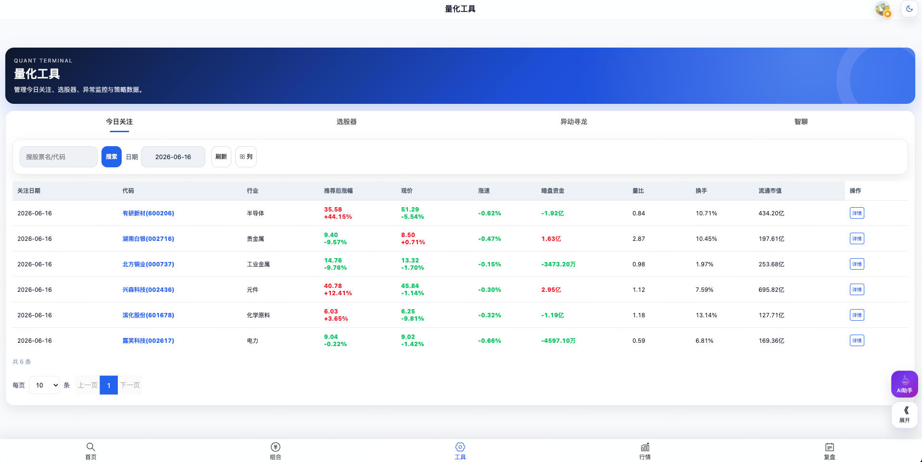Open the date picker 2026-06-16
Image resolution: width=922 pixels, height=462 pixels.
[173, 157]
